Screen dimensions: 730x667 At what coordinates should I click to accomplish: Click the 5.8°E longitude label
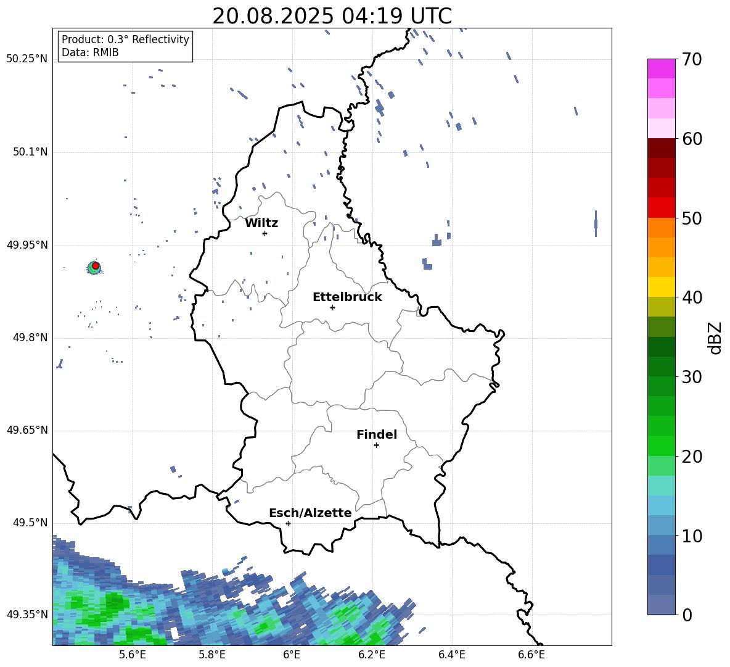(212, 655)
